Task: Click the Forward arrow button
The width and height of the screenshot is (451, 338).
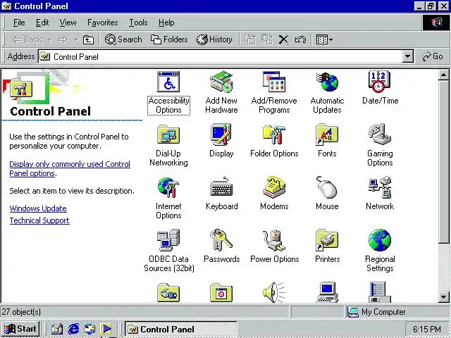Action: [63, 39]
